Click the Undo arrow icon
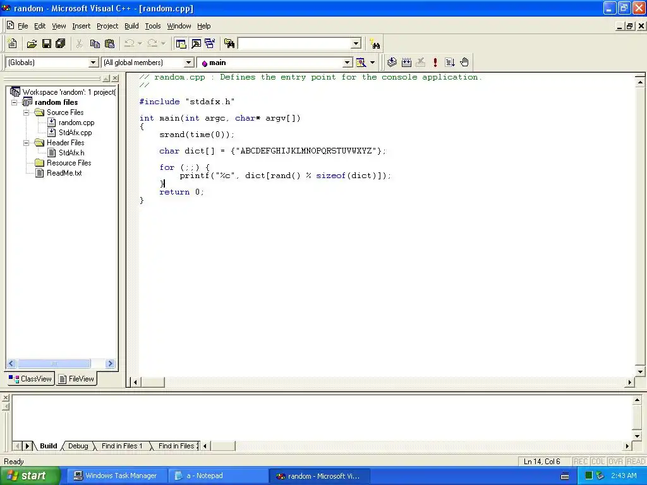The image size is (647, 485). pyautogui.click(x=129, y=44)
